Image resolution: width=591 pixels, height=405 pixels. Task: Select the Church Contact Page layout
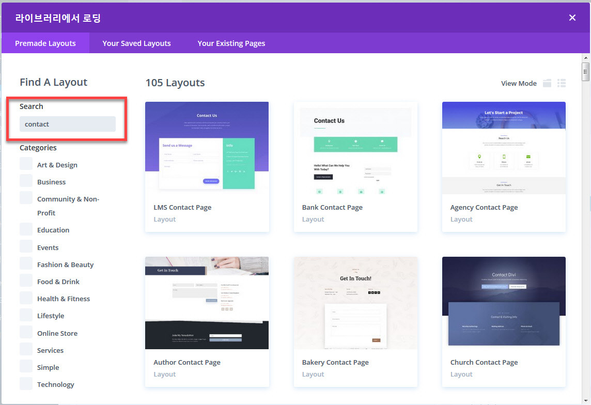point(504,302)
